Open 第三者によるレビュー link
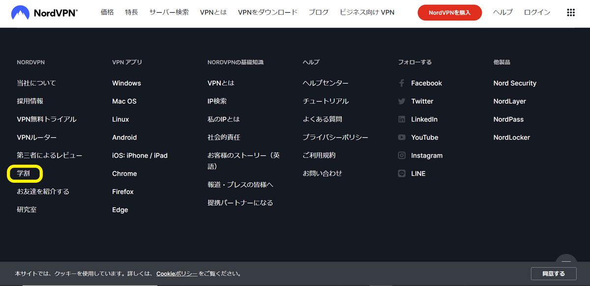This screenshot has width=590, height=286. [50, 155]
